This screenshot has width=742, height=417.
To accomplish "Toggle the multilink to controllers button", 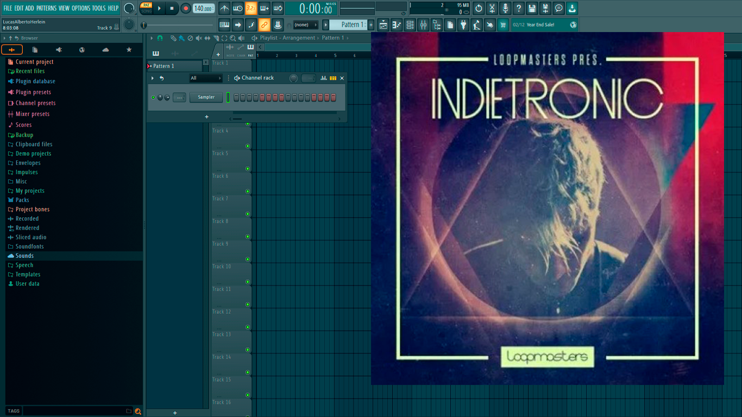I will pos(265,24).
